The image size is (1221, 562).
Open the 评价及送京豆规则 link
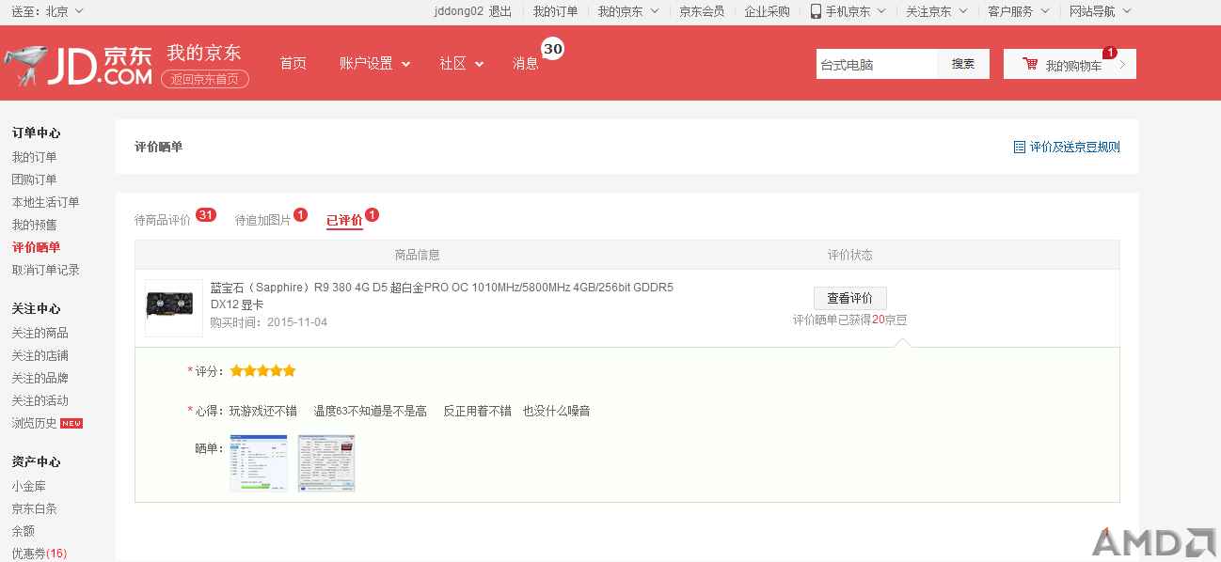[1075, 147]
